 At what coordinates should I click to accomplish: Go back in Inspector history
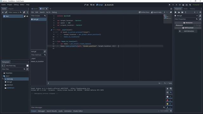[x=194, y=12]
